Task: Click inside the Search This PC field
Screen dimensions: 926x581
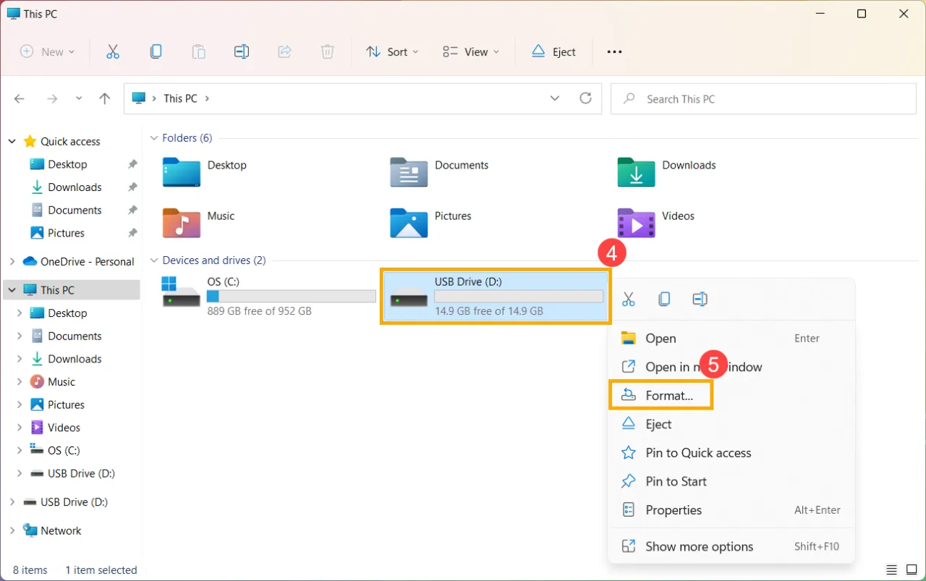Action: pyautogui.click(x=763, y=98)
